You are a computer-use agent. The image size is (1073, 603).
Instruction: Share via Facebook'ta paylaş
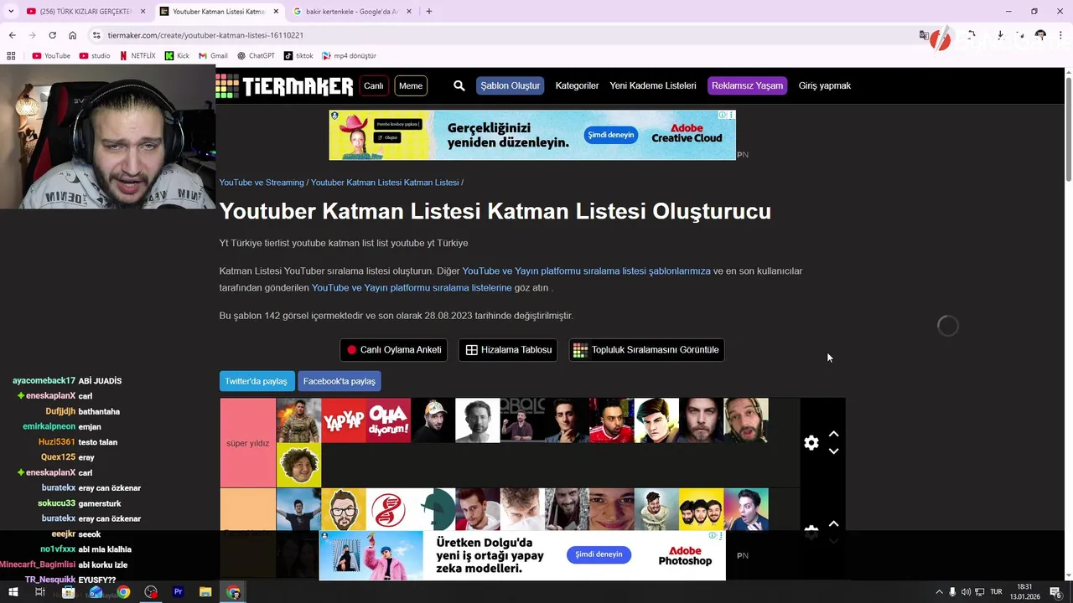(x=339, y=381)
